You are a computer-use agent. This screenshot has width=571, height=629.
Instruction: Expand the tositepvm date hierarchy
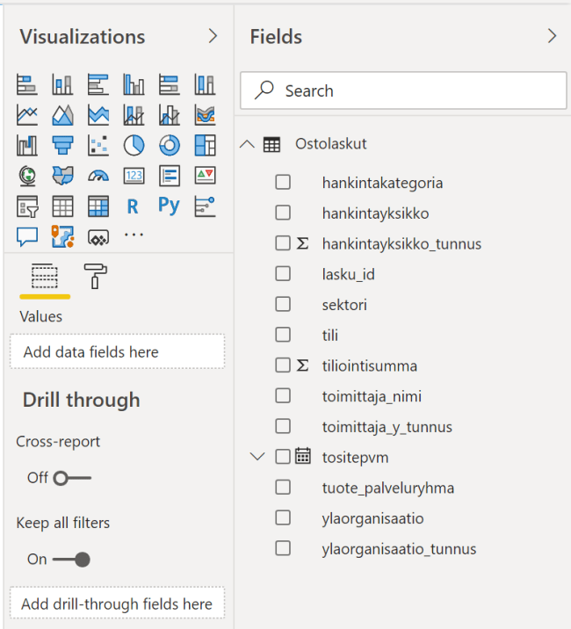[x=257, y=457]
